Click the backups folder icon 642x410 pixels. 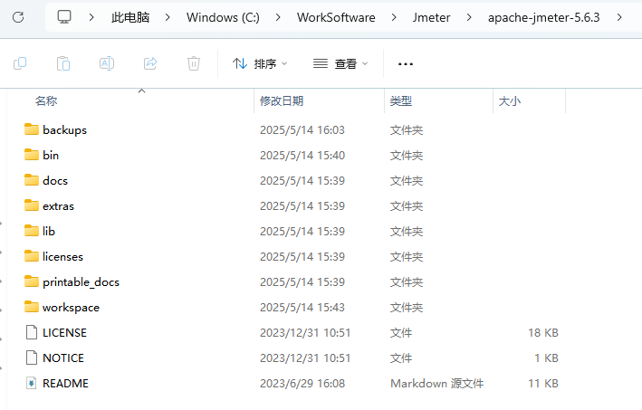pos(32,129)
